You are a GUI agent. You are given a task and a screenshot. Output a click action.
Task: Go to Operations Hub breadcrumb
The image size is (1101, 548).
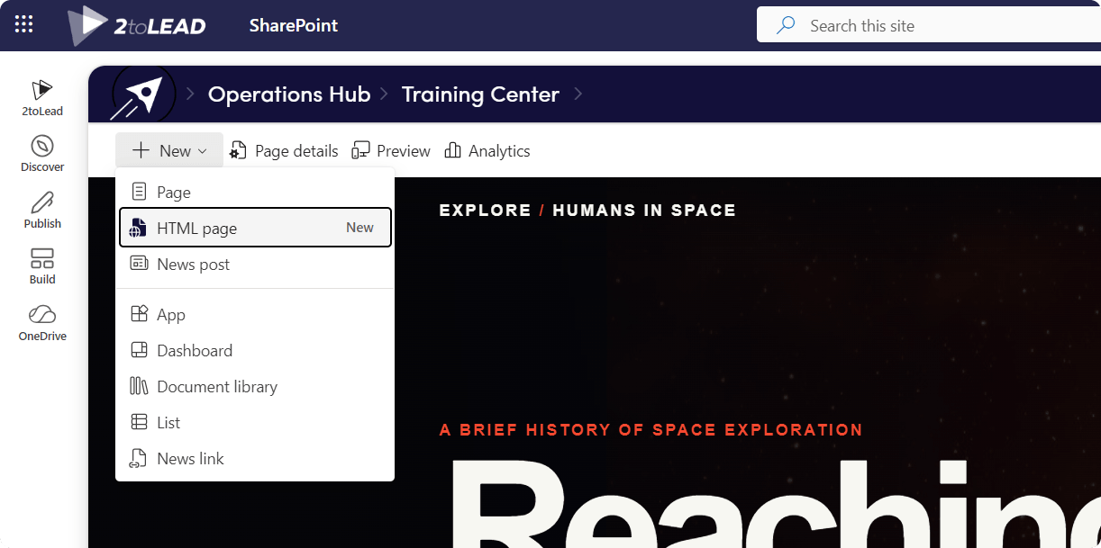[x=289, y=94]
